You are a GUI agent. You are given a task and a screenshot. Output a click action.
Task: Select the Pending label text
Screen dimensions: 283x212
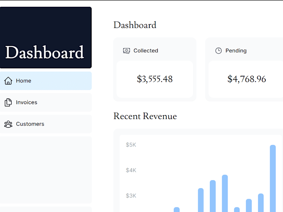pos(236,51)
